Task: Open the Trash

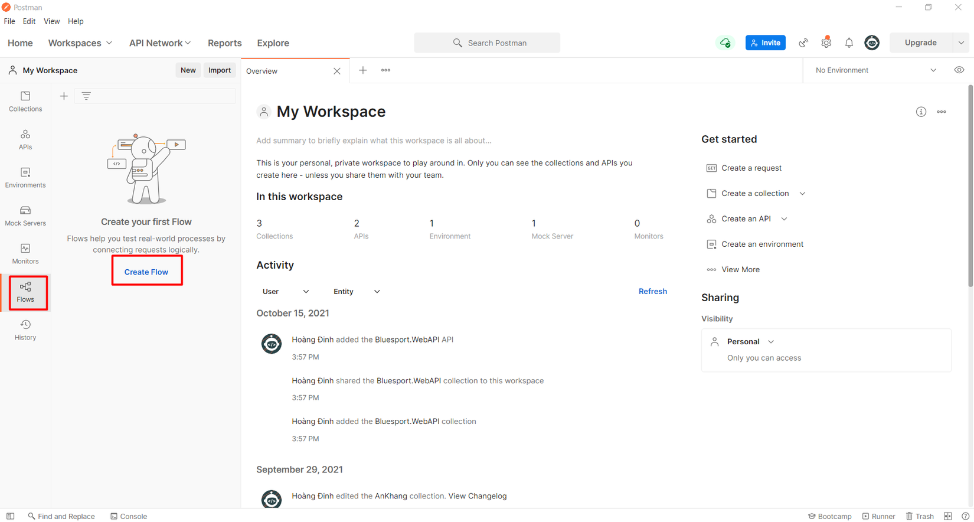Action: [x=920, y=516]
